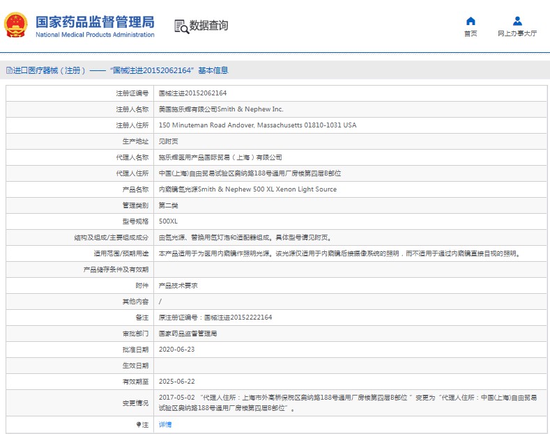Click the 产品储存条件及有效期 label
This screenshot has width=550, height=438.
[116, 269]
